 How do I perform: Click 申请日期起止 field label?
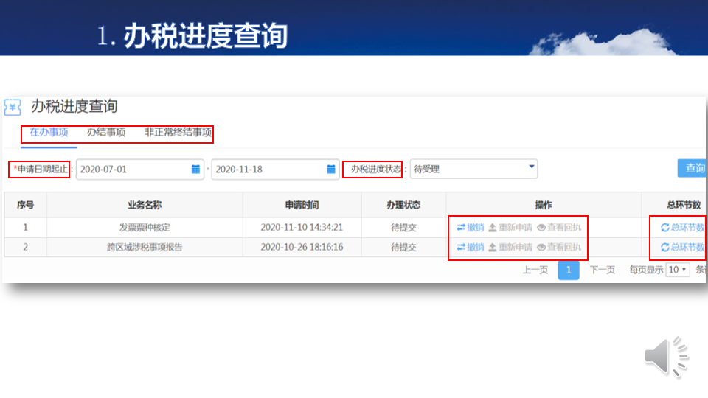41,170
